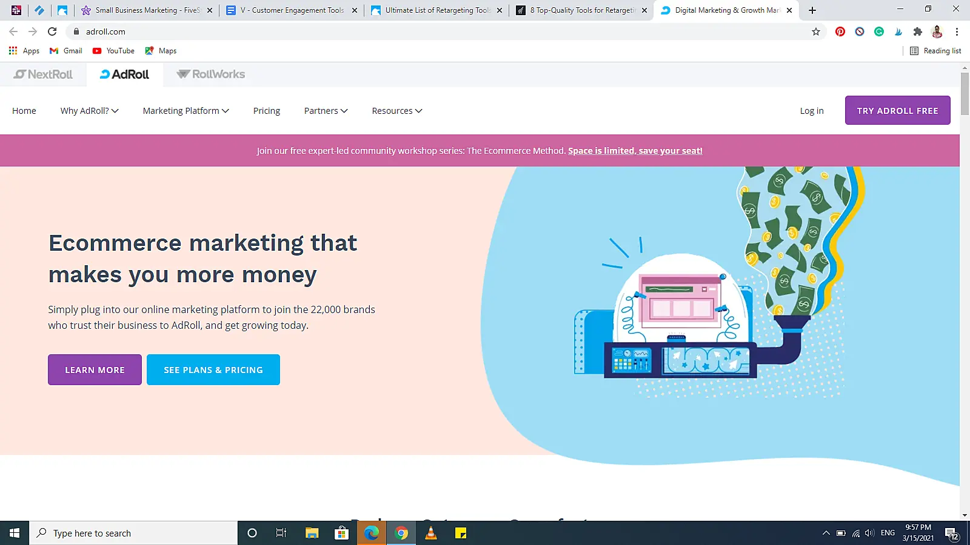970x545 pixels.
Task: Open Microsoft Edge from the taskbar
Action: pos(372,533)
